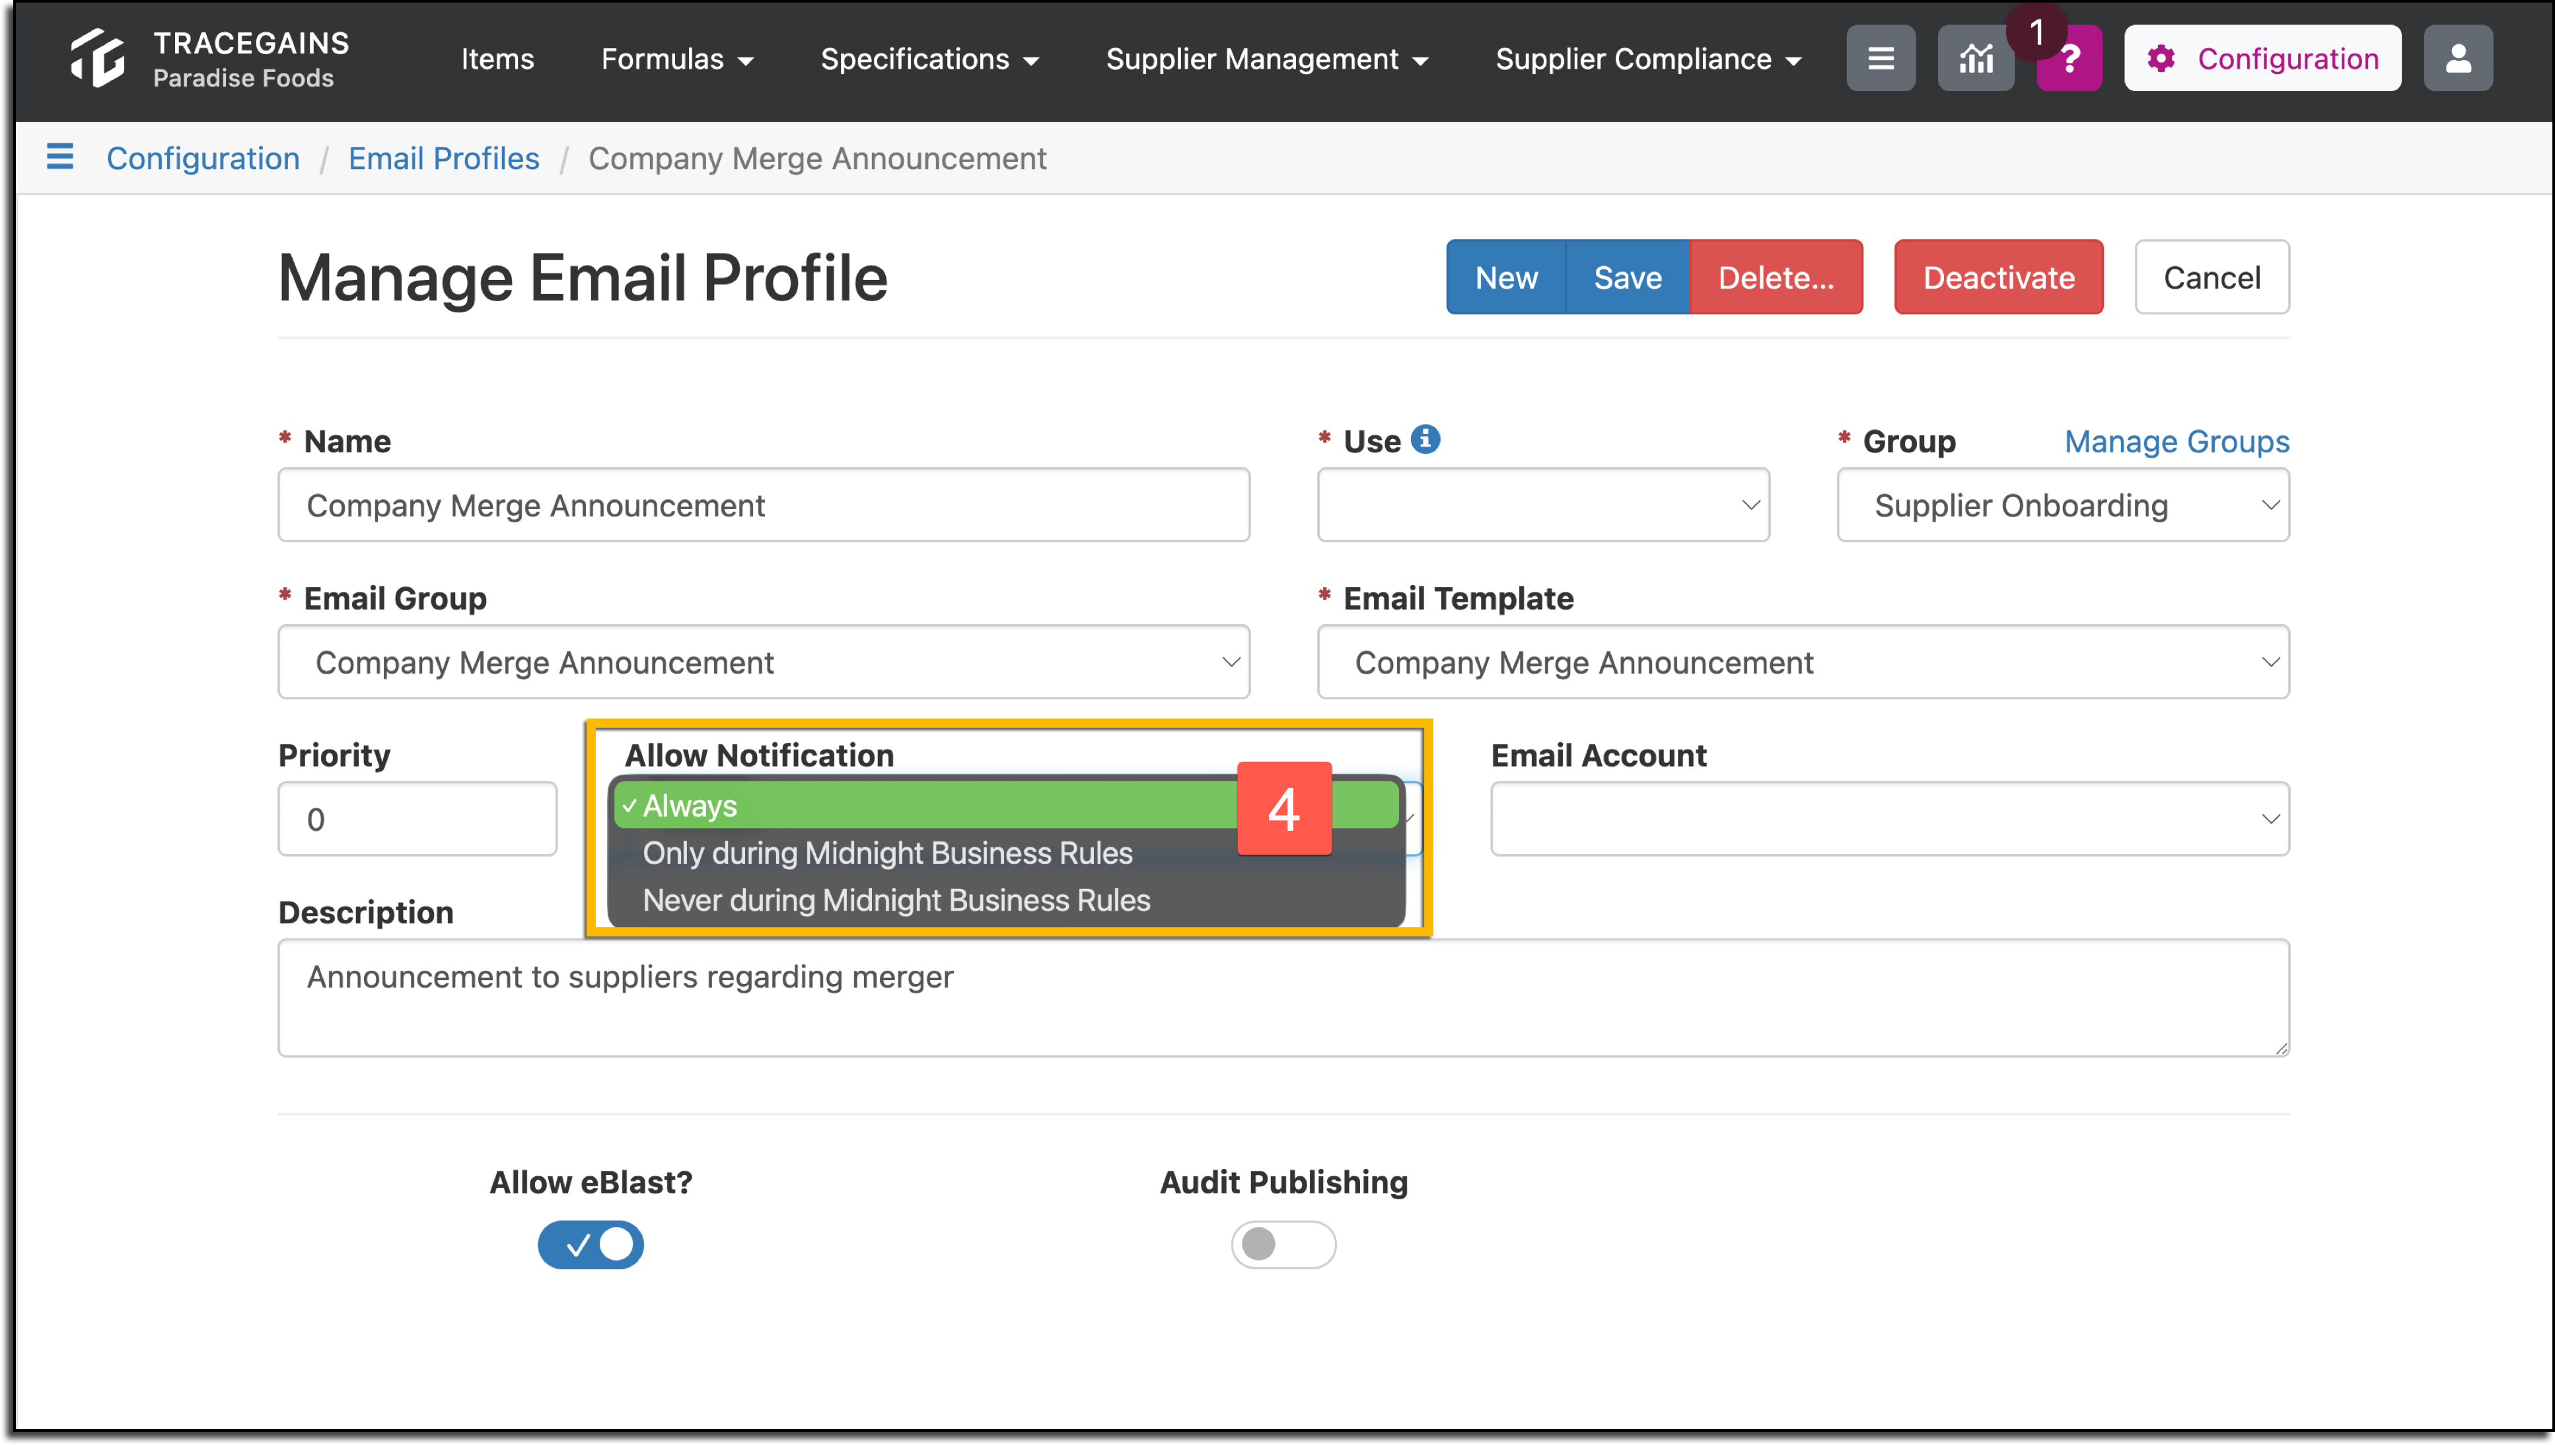Open the Email Account dropdown

click(x=1890, y=818)
